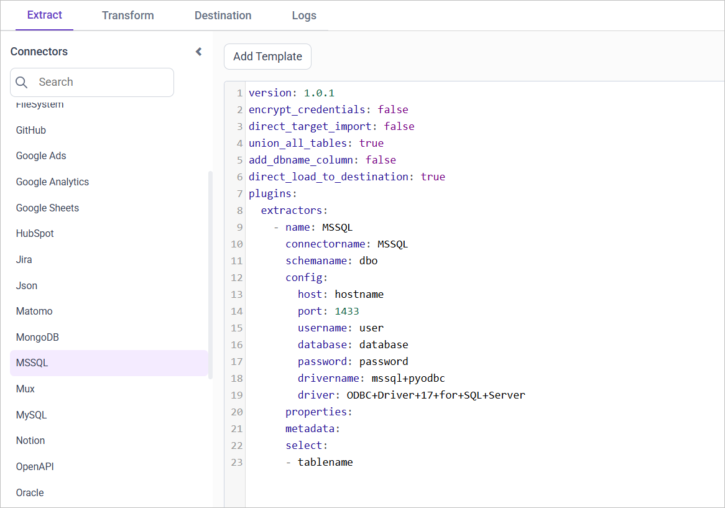
Task: Open the Oracle connector
Action: coord(30,492)
